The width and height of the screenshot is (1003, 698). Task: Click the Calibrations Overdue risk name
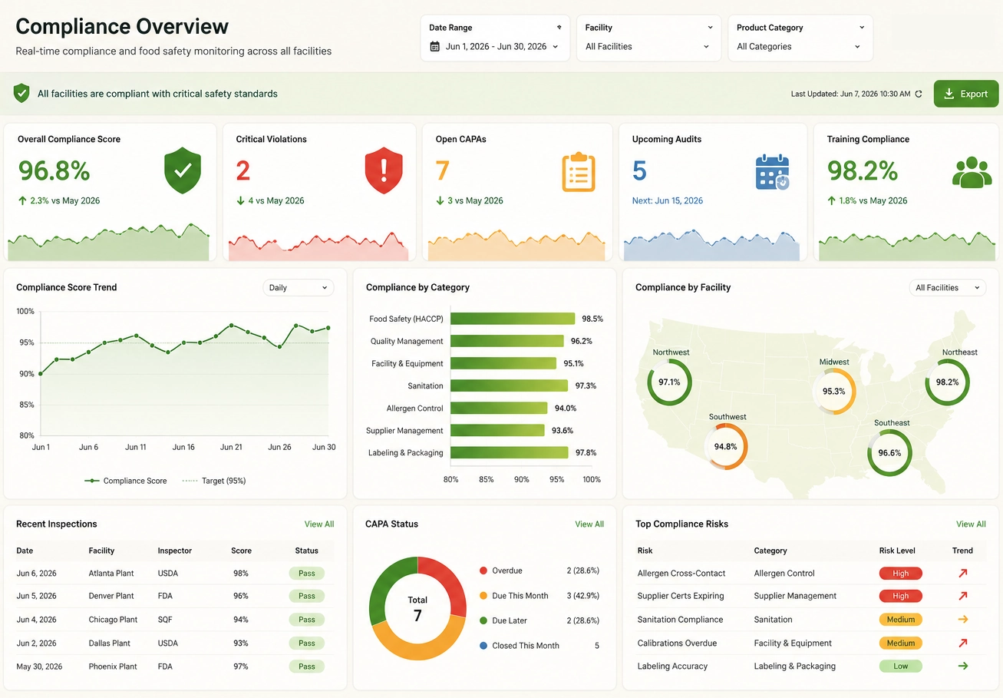click(x=677, y=643)
